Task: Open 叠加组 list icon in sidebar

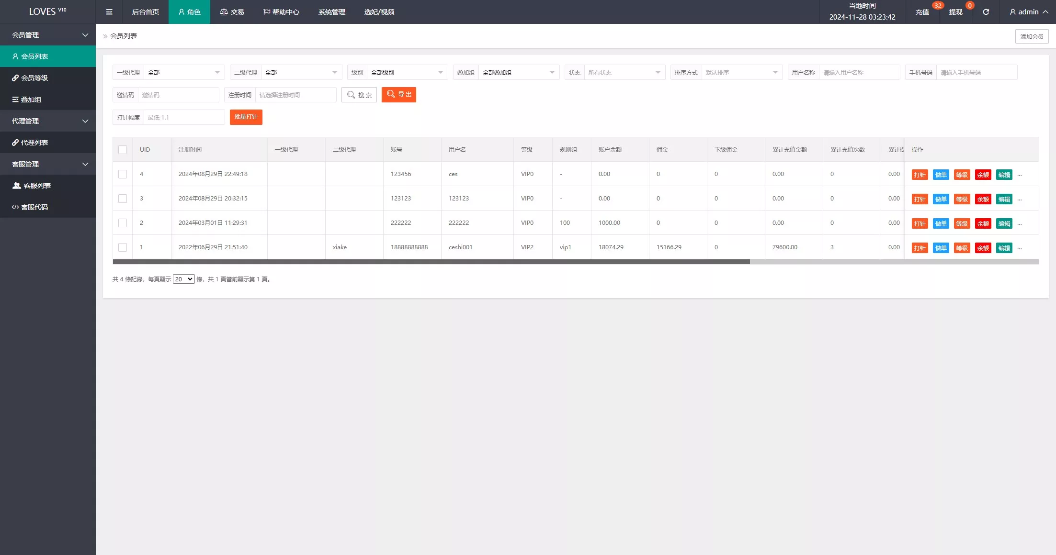Action: [x=15, y=100]
